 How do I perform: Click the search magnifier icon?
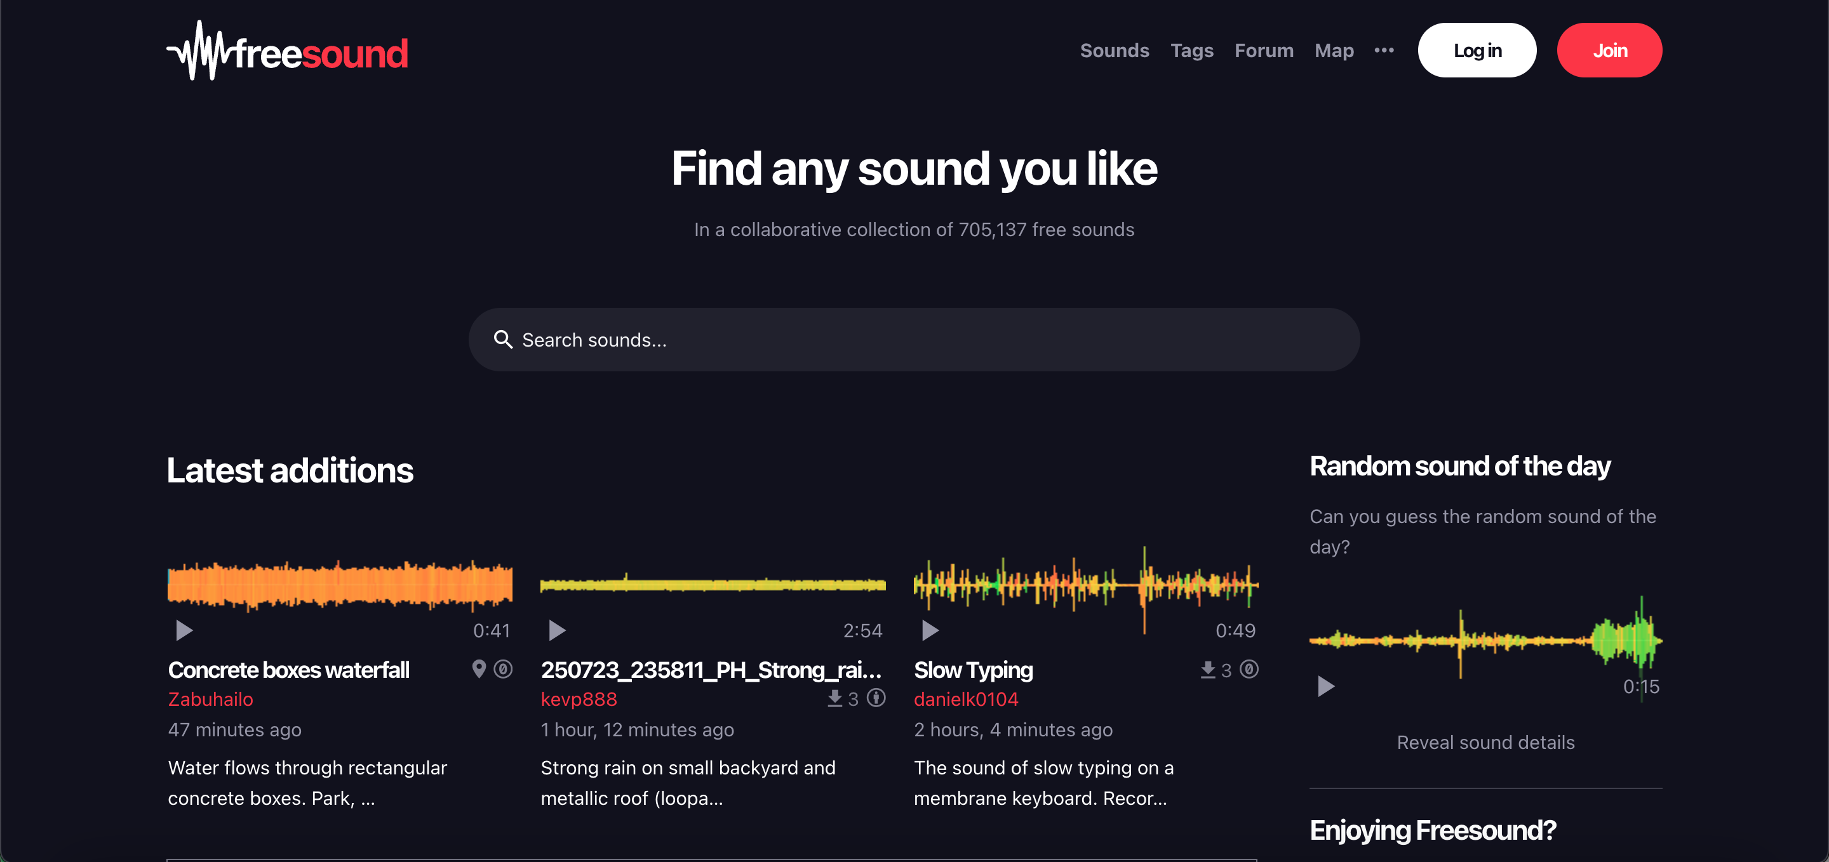point(503,340)
